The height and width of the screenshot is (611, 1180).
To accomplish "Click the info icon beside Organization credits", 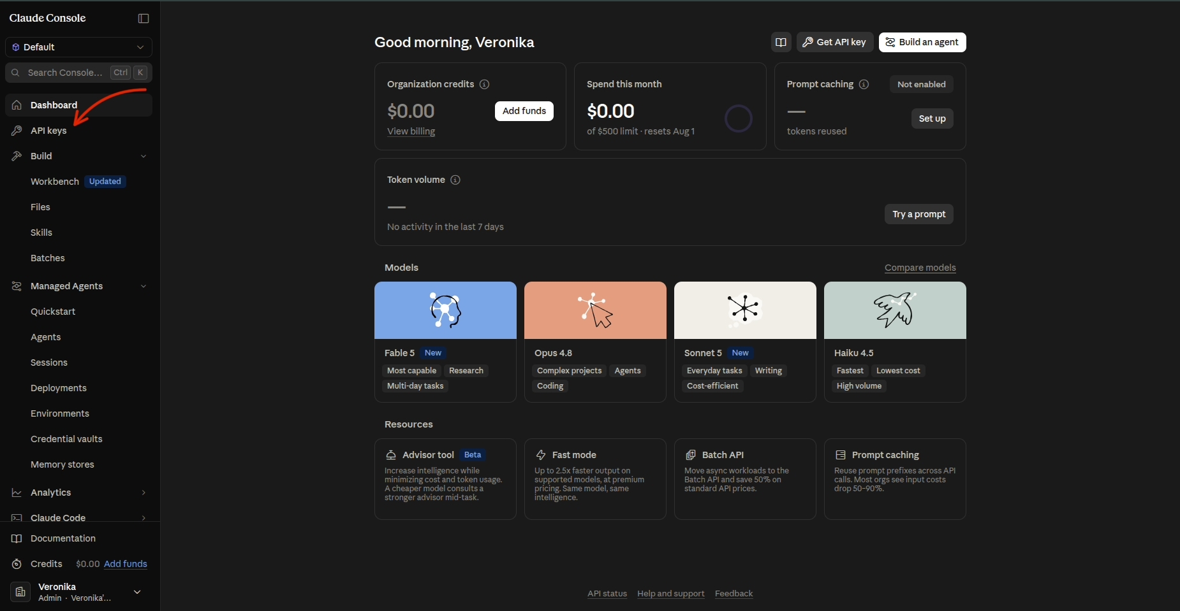I will click(x=485, y=84).
